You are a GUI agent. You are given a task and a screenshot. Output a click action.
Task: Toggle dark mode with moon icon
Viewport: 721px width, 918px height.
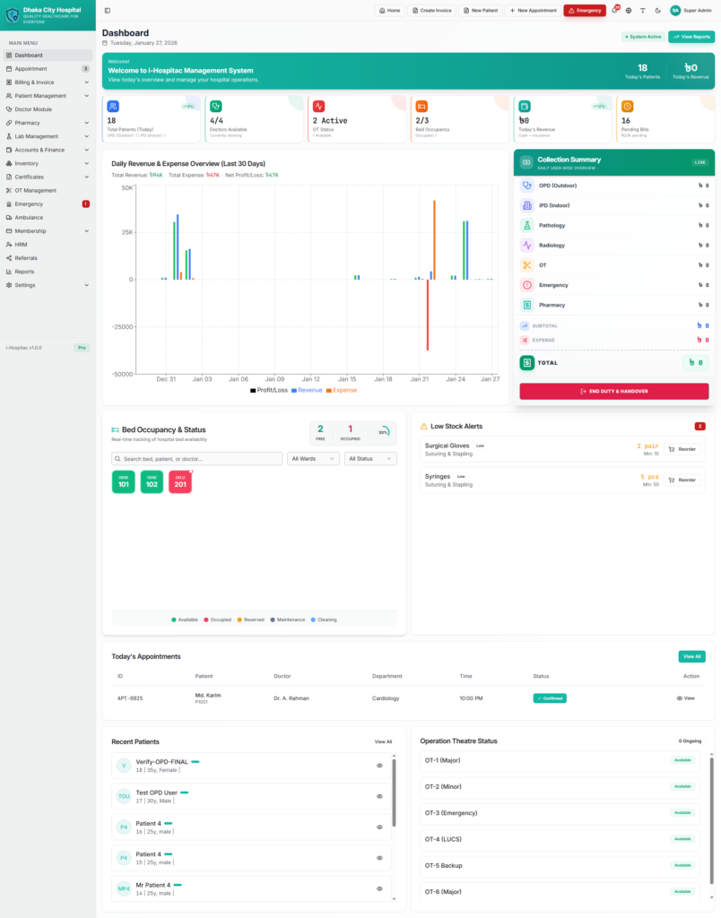click(x=657, y=11)
